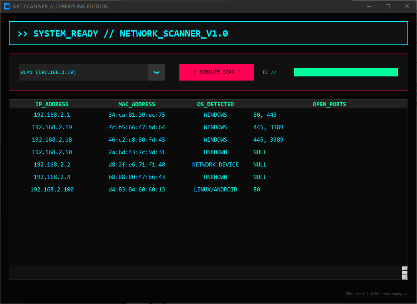The height and width of the screenshot is (304, 417).
Task: Click the open ports value 80, 443
Action: tap(265, 115)
